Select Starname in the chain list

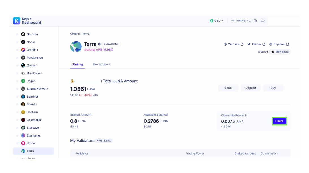[33, 135]
